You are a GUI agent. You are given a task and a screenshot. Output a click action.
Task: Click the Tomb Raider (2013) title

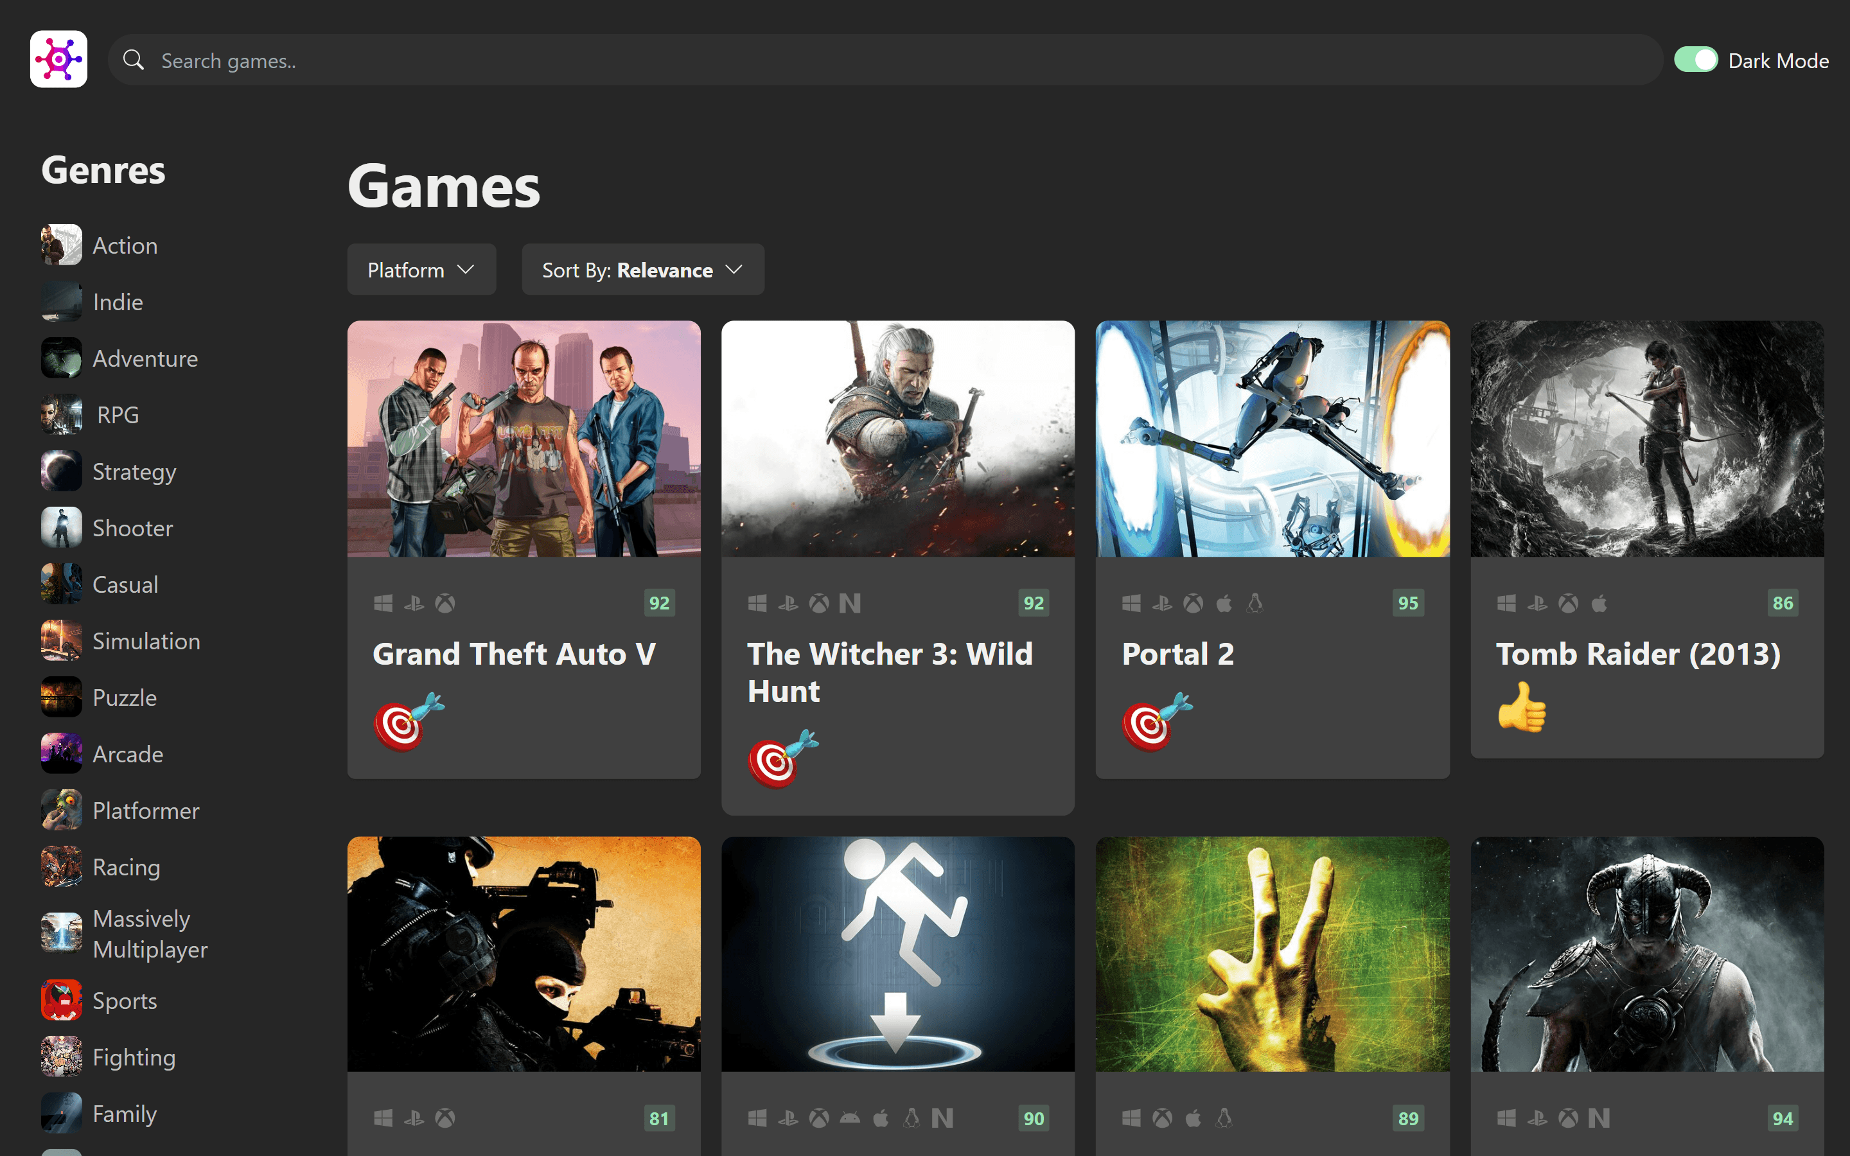coord(1638,654)
